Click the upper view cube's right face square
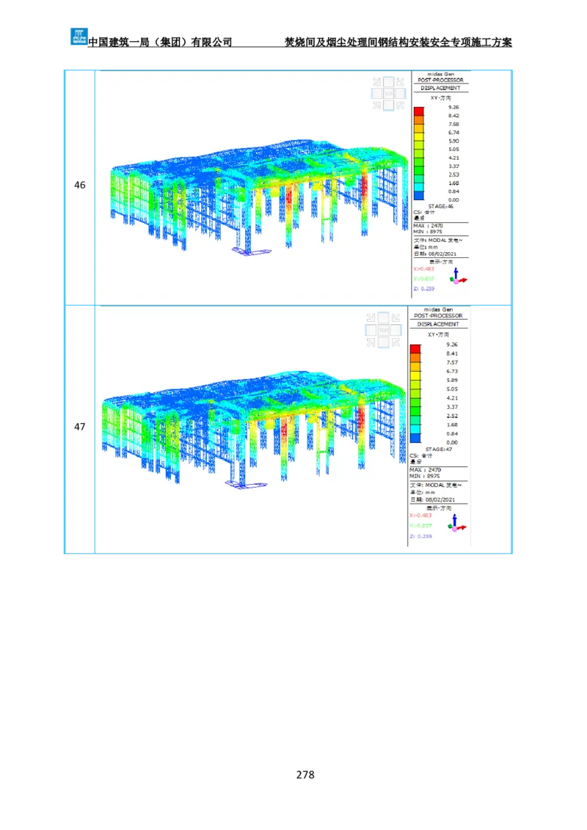This screenshot has height=830, width=587. [x=401, y=93]
